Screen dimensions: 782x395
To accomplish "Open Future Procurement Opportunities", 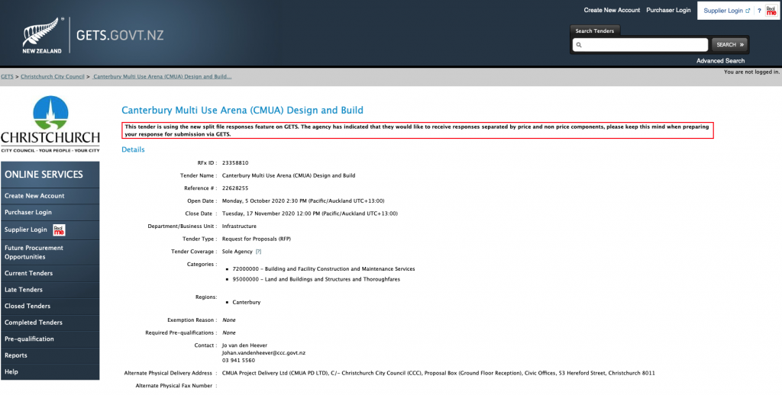I will click(34, 252).
